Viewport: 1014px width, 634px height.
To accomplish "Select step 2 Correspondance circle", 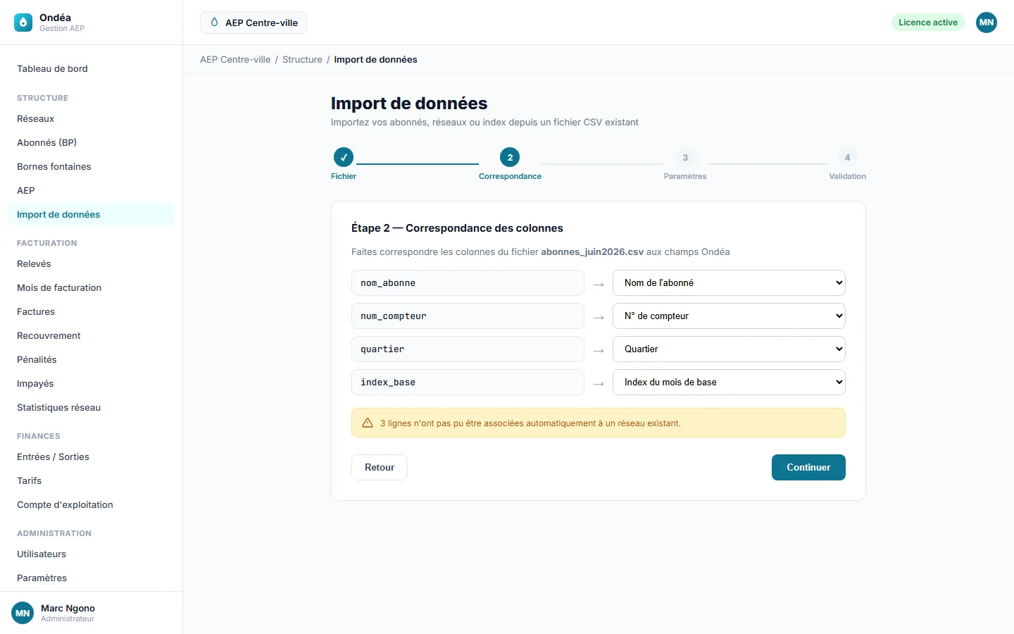I will [510, 157].
